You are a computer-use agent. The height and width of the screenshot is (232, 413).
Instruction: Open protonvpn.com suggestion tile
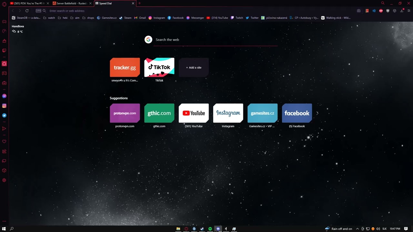click(x=125, y=113)
